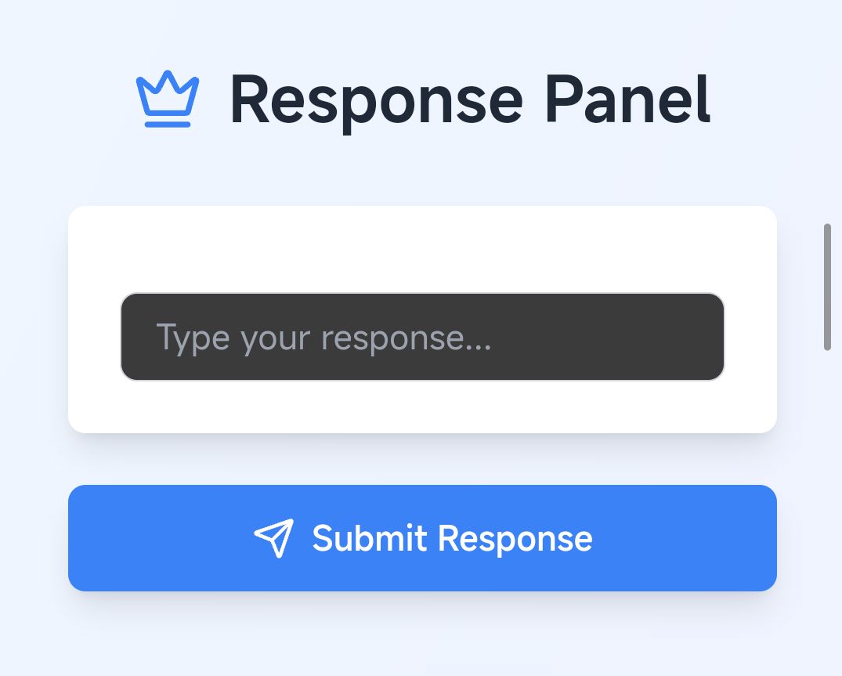The width and height of the screenshot is (842, 676).
Task: Submit the response with the blue button
Action: [423, 538]
